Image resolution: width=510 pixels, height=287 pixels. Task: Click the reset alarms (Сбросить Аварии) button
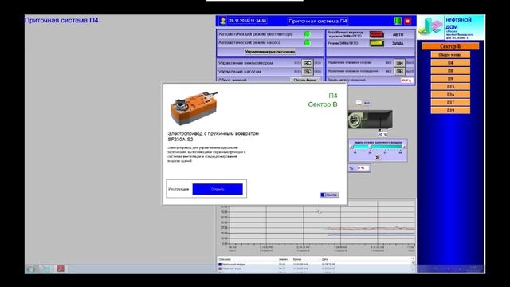click(x=304, y=80)
